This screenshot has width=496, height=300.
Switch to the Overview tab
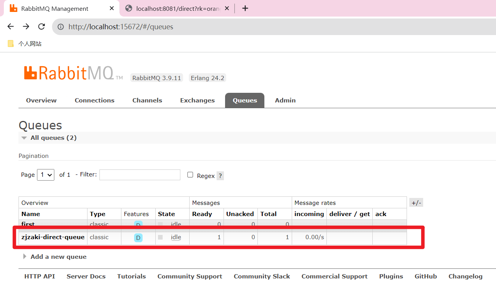41,101
